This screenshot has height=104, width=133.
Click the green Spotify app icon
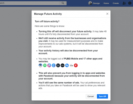(45, 66)
